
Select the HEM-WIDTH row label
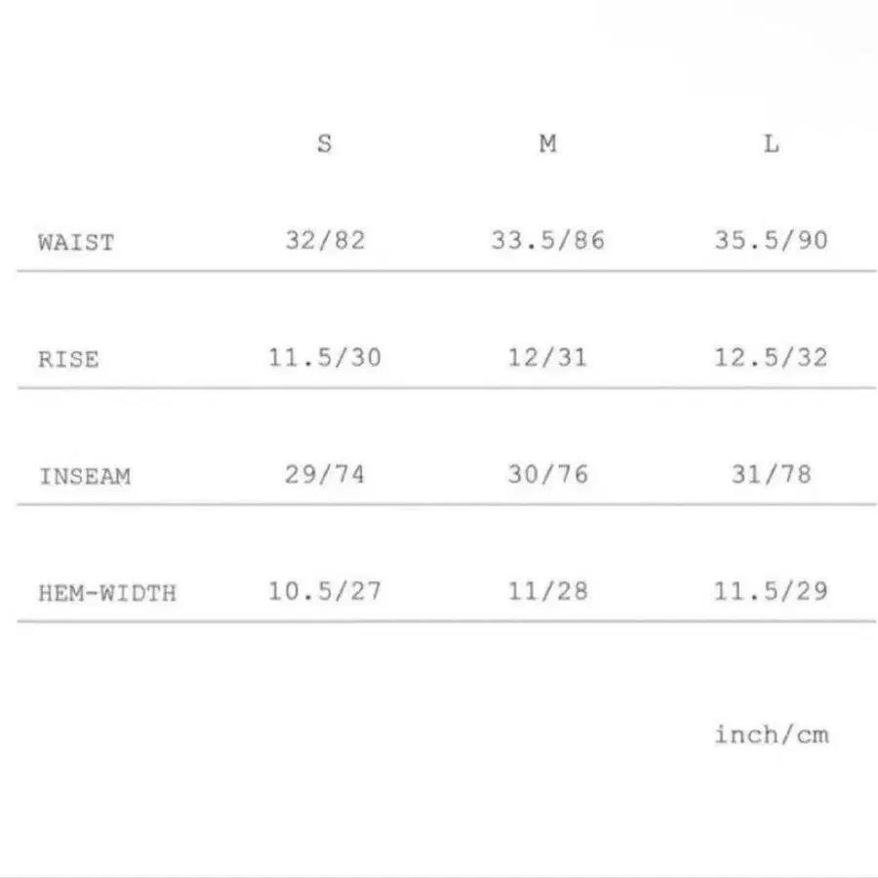tap(107, 593)
